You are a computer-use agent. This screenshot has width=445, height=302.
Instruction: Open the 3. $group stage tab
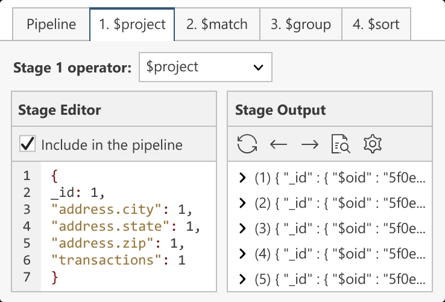pyautogui.click(x=301, y=24)
